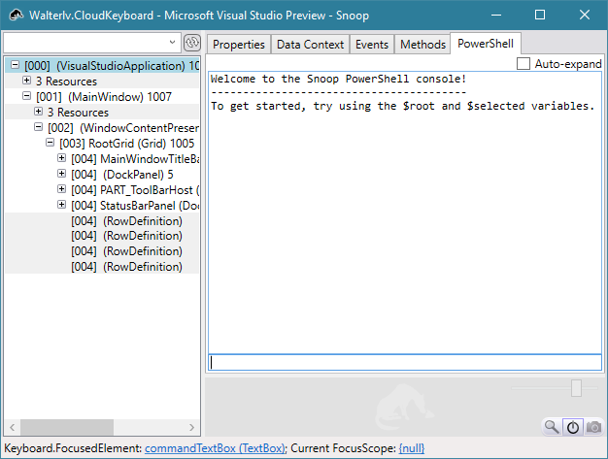Click the tree's horizontal scrollbar thumb
The width and height of the screenshot is (608, 459).
67,427
